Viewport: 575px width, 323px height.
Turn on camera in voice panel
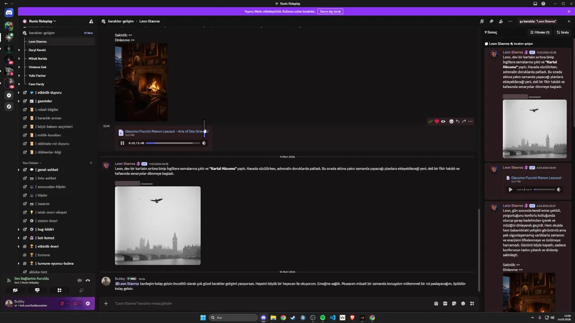click(15, 290)
